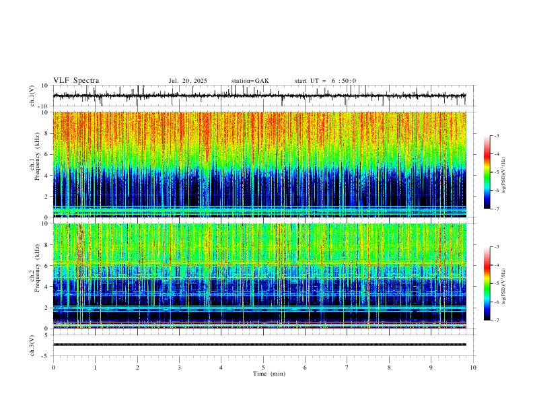Click the "2" kHz tick on ch.2 frequency axis

click(x=47, y=308)
